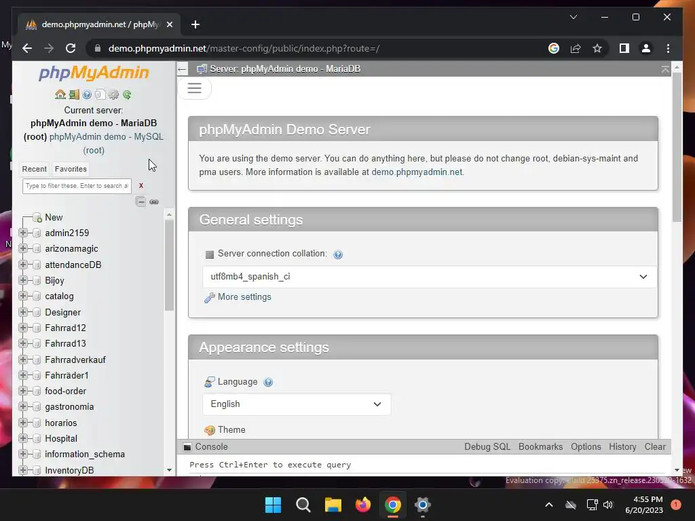Close the demo.phpmyadmin.net browser tab
The width and height of the screenshot is (695, 521).
(169, 24)
